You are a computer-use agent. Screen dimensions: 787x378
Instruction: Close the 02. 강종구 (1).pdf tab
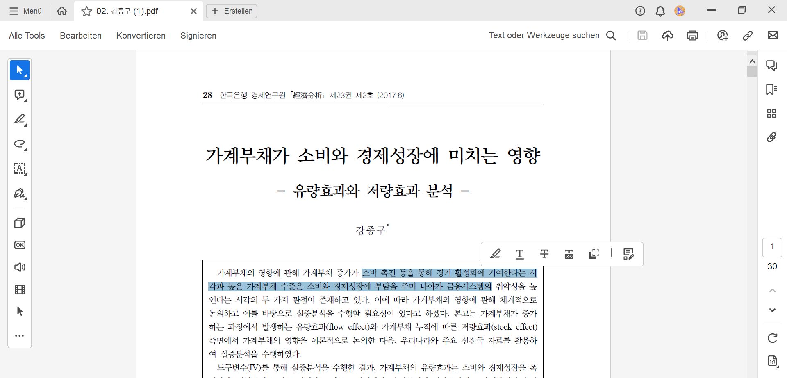pos(193,11)
